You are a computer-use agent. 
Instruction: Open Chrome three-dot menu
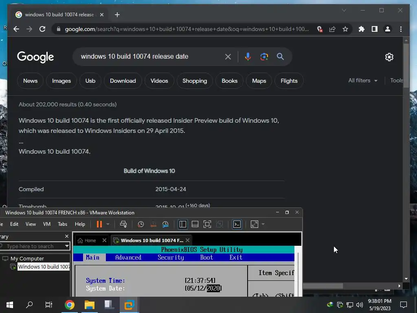tap(401, 29)
